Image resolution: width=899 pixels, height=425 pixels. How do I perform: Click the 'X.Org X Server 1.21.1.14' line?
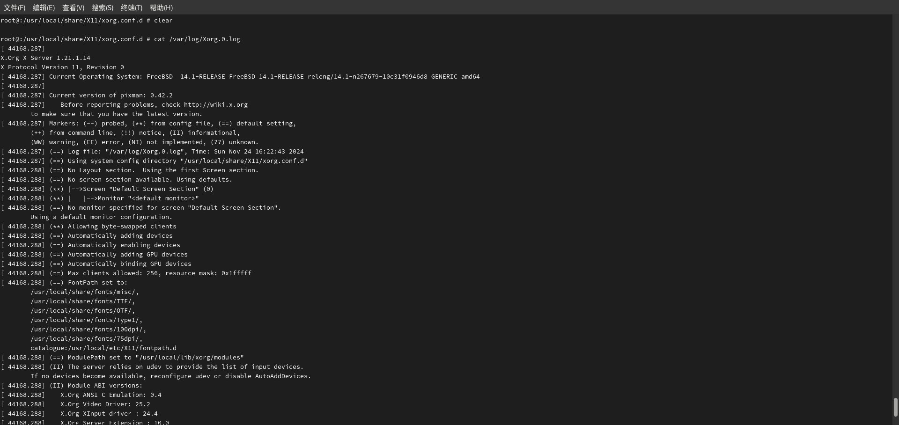click(45, 58)
